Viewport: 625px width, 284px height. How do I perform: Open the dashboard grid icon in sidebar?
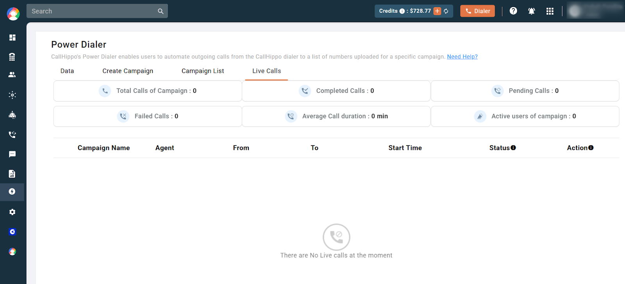tap(12, 37)
